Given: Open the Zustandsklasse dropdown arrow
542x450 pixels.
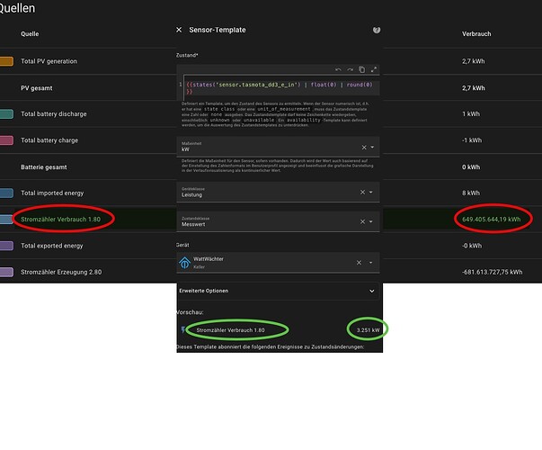Looking at the screenshot, I should pos(371,221).
